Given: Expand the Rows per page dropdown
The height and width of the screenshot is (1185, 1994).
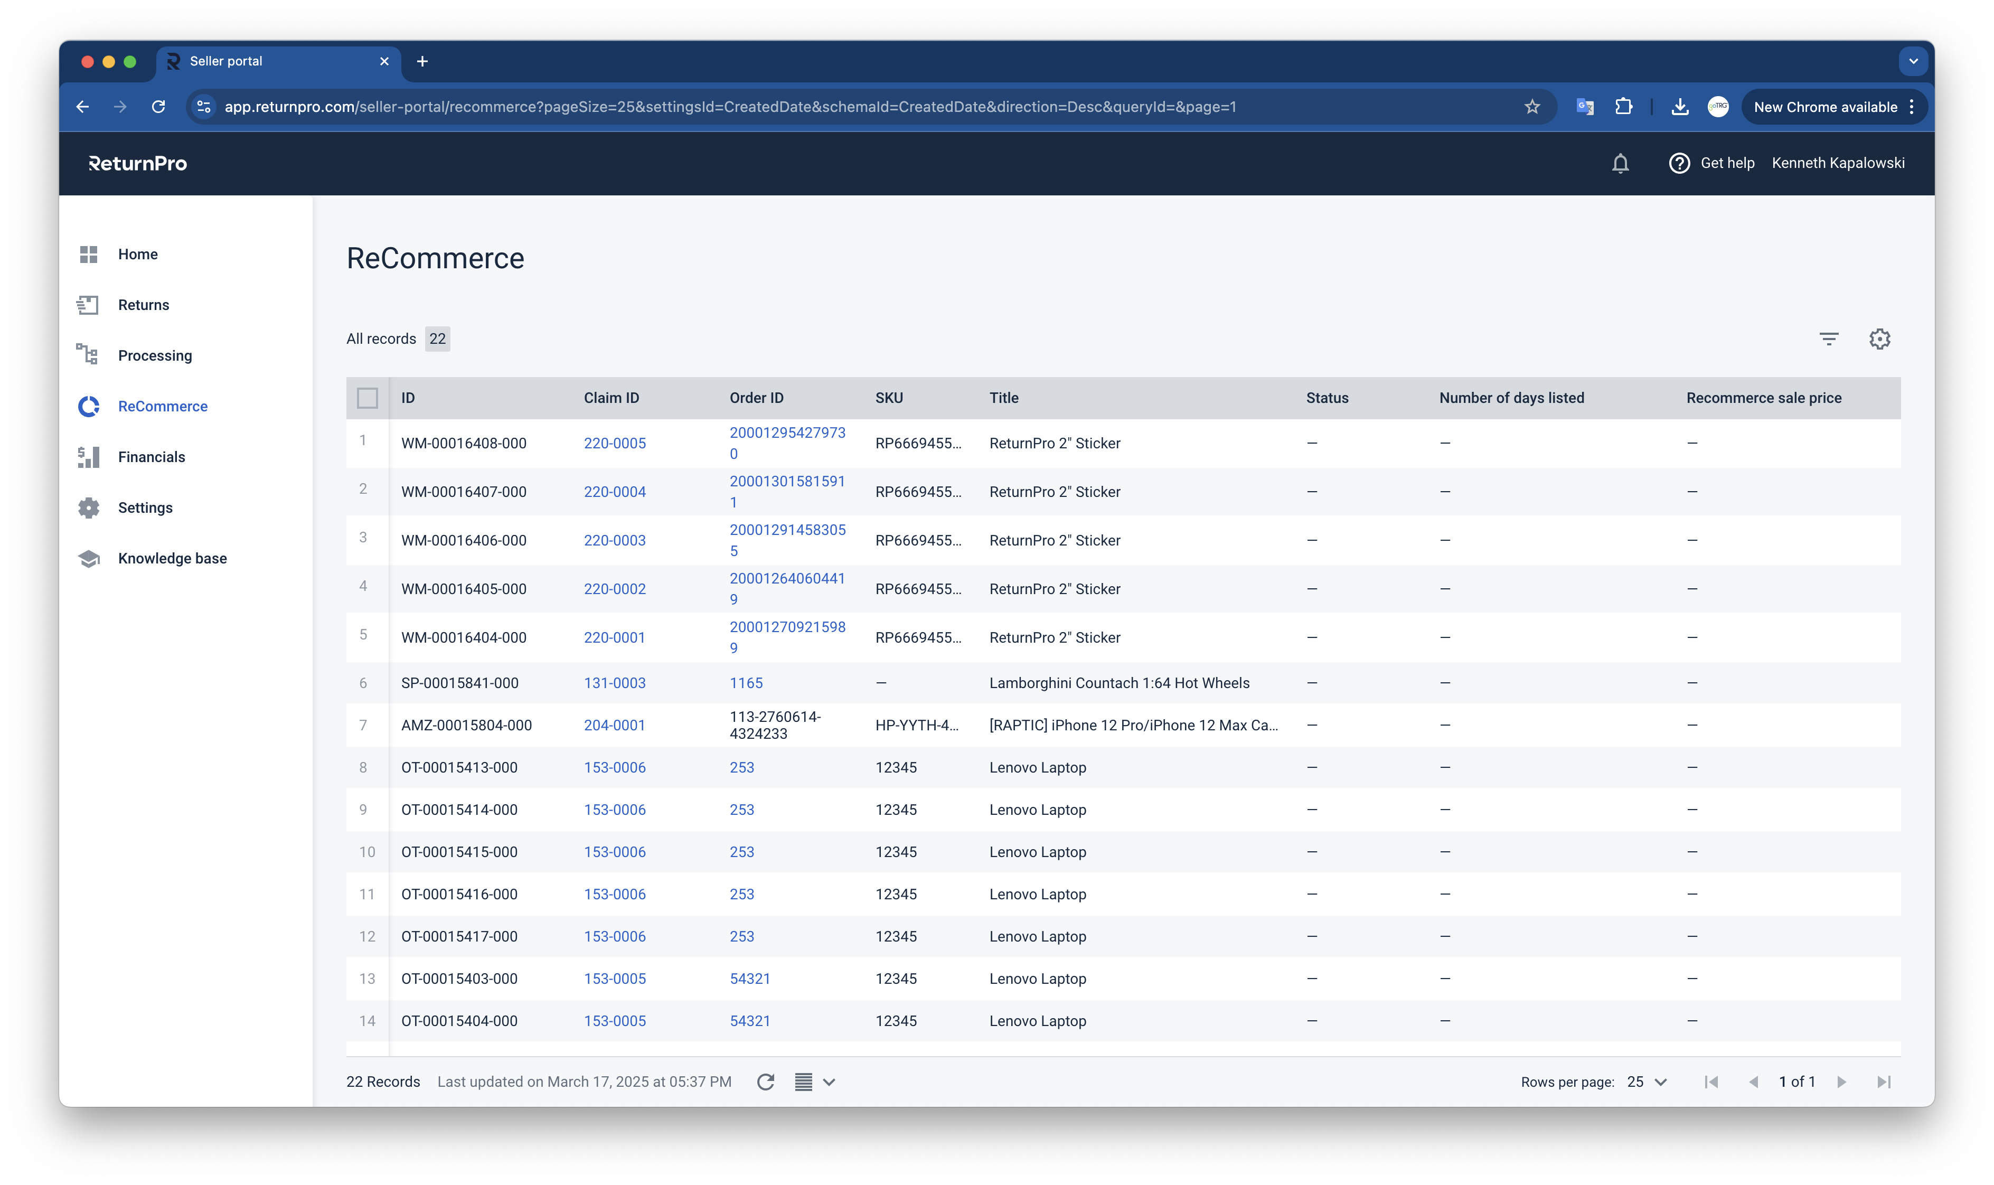Looking at the screenshot, I should click(1648, 1082).
